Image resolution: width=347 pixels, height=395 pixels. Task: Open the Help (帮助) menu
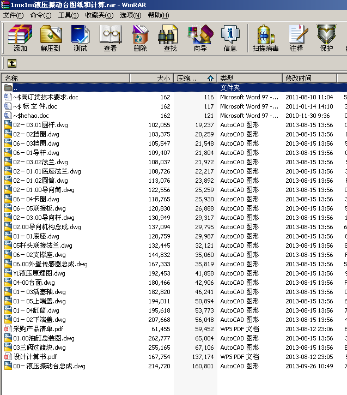(159, 15)
